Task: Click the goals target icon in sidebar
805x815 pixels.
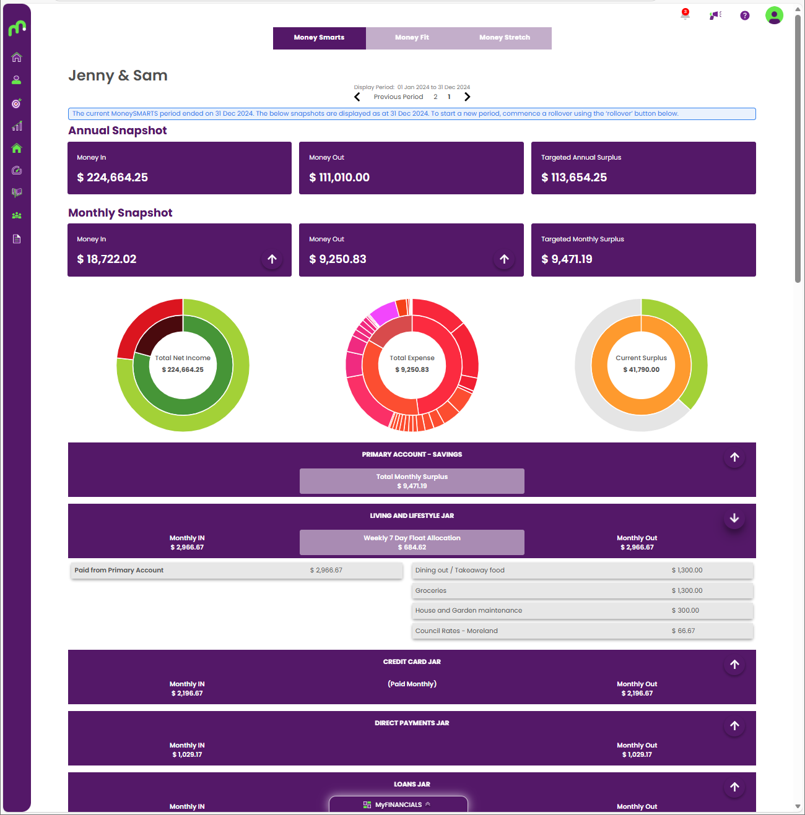Action: (17, 103)
